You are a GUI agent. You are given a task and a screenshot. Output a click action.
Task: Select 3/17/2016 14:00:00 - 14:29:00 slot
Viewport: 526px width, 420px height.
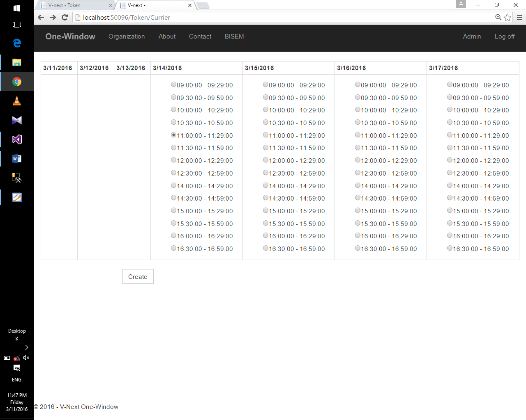pyautogui.click(x=450, y=185)
